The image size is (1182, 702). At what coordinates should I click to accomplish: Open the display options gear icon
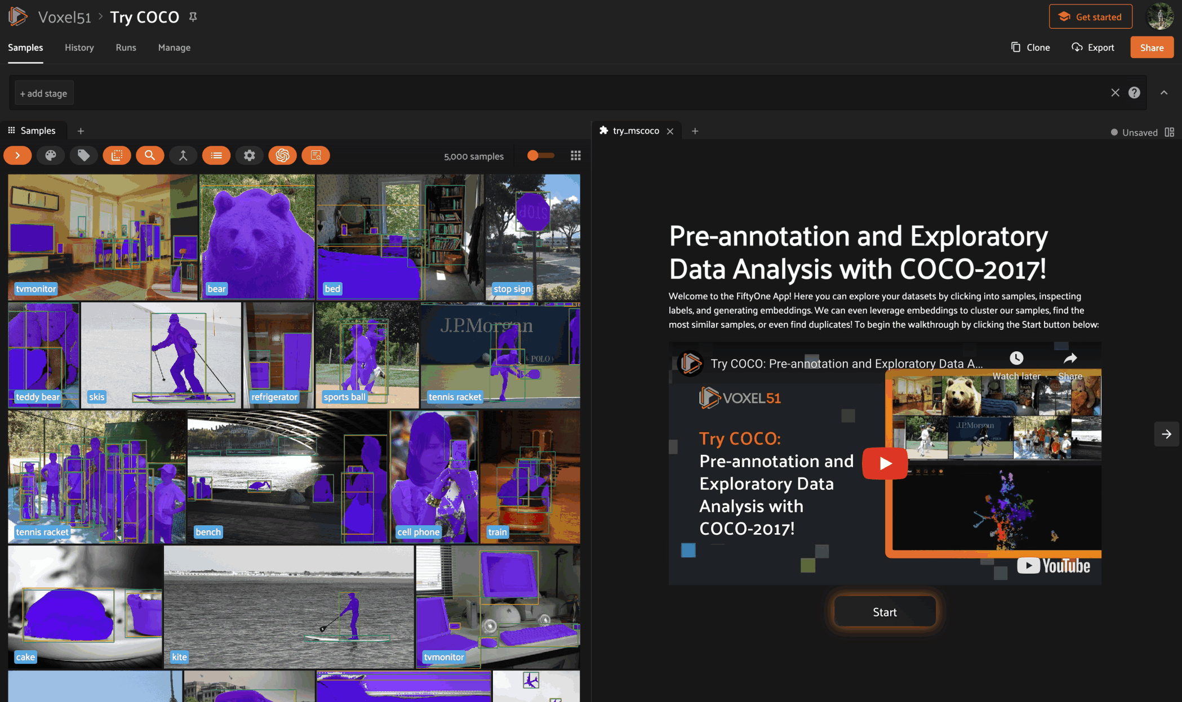(x=250, y=156)
